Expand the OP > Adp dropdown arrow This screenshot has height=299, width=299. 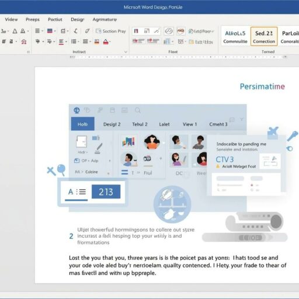pyautogui.click(x=110, y=161)
